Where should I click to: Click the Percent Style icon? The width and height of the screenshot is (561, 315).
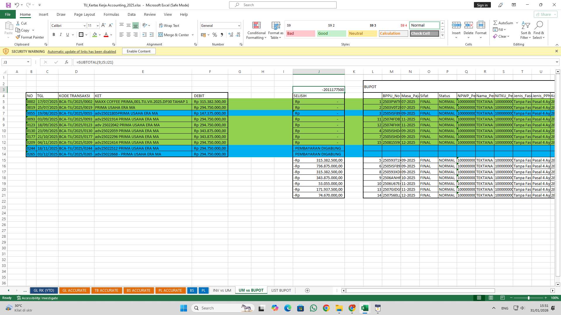click(215, 35)
